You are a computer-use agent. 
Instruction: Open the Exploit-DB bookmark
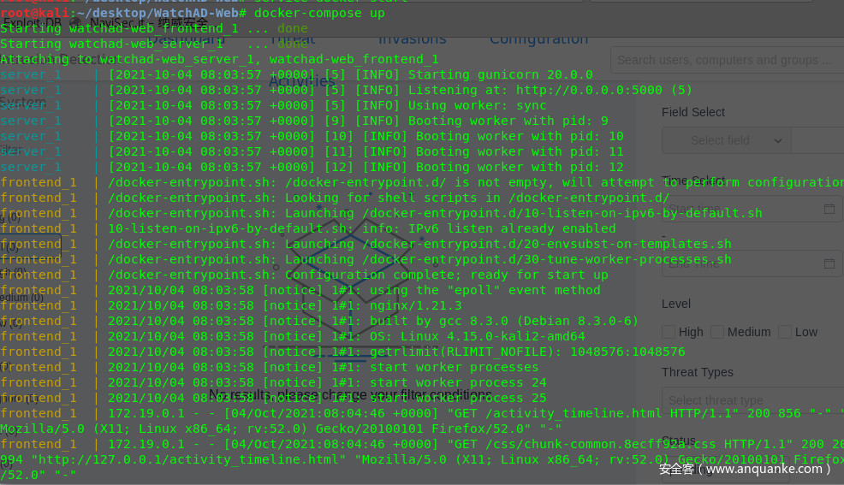(33, 22)
